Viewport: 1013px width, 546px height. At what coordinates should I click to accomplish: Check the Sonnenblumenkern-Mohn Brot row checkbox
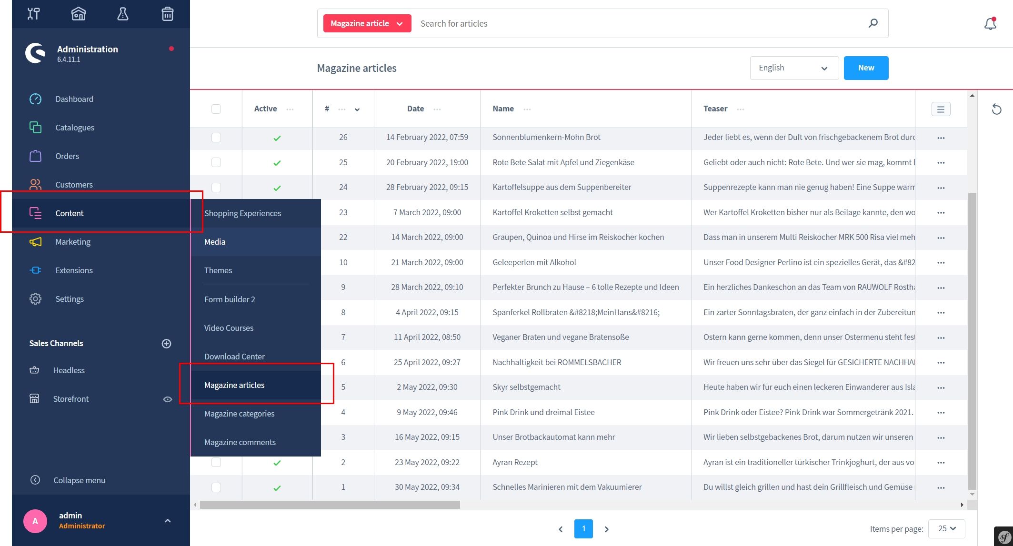216,138
